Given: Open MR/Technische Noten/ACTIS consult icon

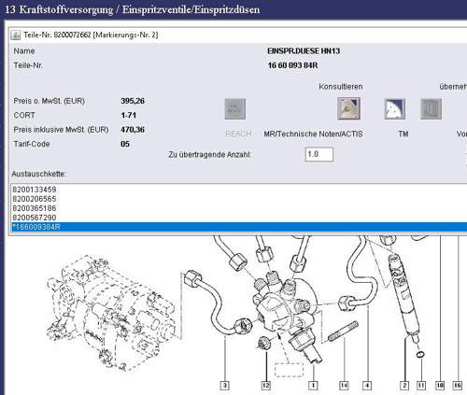Looking at the screenshot, I should tap(348, 108).
